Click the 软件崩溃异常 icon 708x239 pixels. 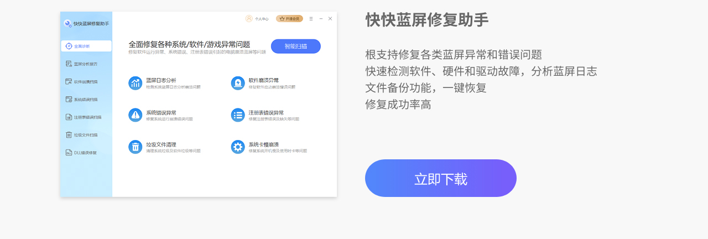pos(238,83)
